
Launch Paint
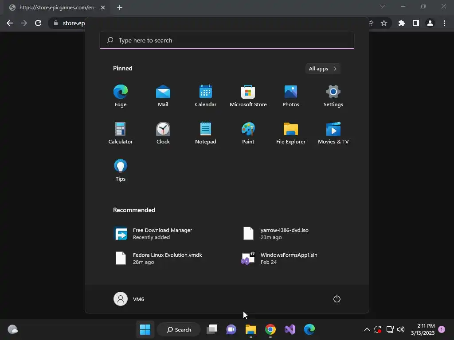(x=248, y=133)
